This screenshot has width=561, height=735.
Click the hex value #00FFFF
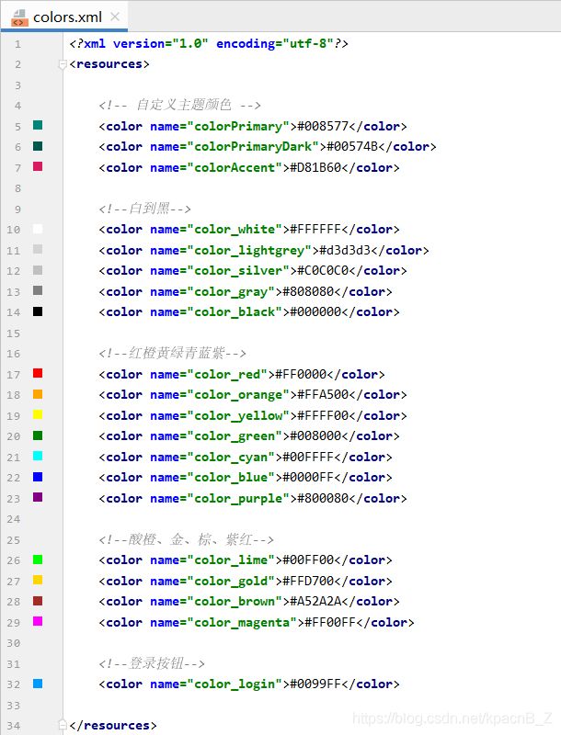[x=308, y=457]
